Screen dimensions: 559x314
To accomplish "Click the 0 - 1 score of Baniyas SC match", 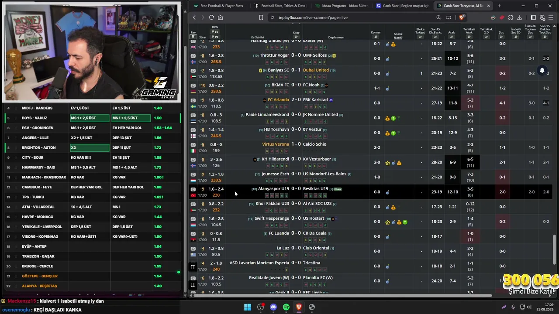I will [296, 70].
